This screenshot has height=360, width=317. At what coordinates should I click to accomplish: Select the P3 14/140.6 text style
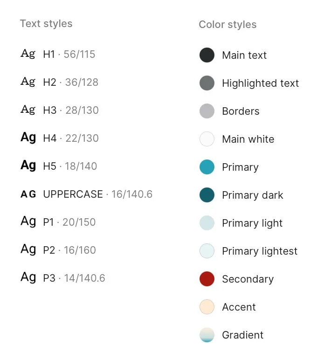[x=62, y=278]
